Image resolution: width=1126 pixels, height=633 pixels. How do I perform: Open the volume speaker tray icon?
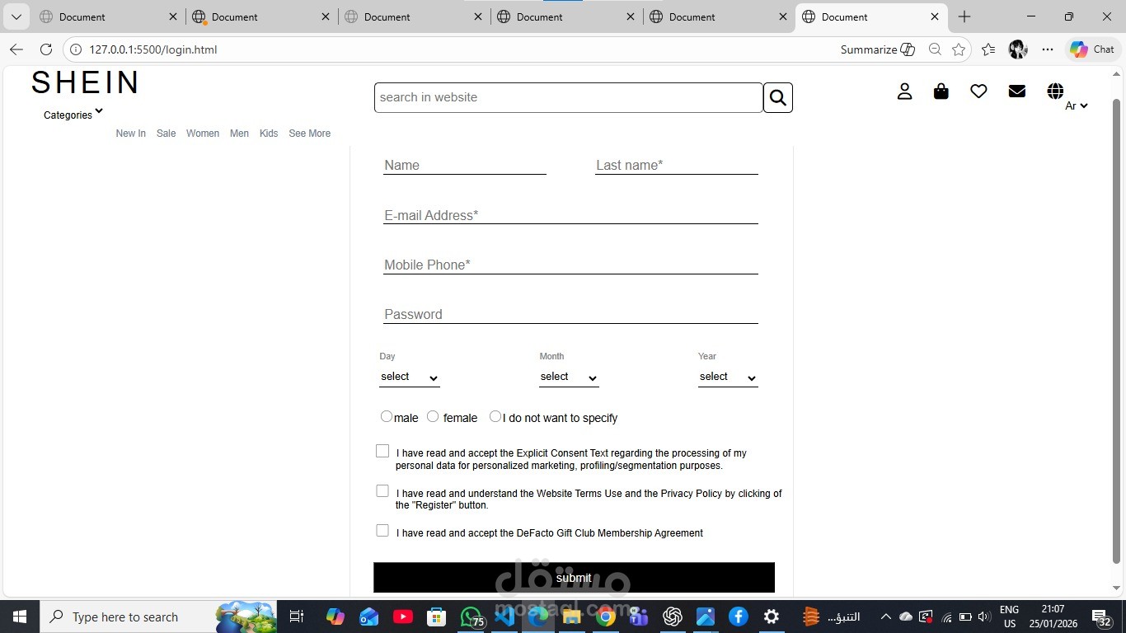tap(983, 617)
